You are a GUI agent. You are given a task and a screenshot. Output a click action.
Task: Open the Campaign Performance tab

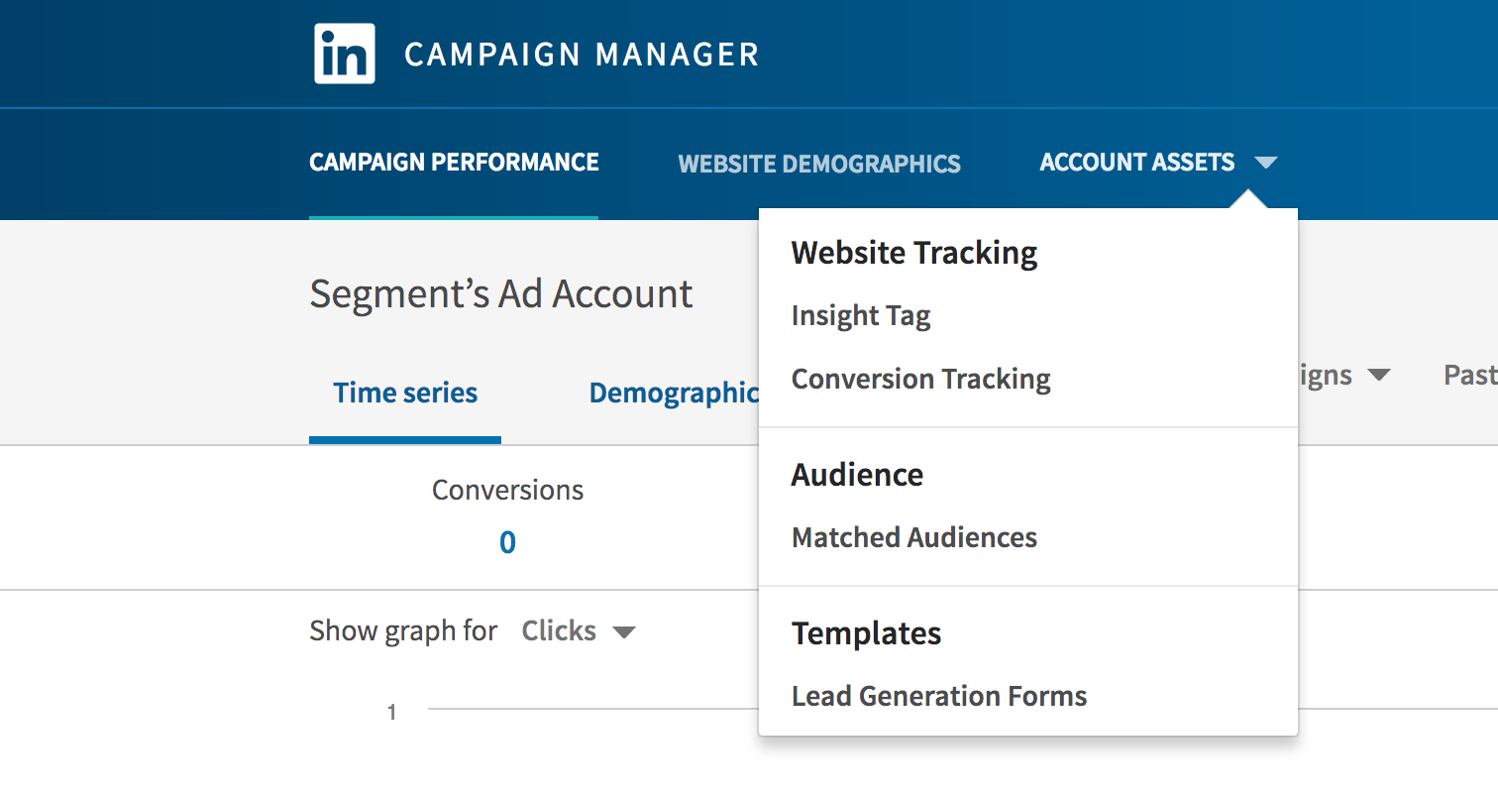(454, 163)
